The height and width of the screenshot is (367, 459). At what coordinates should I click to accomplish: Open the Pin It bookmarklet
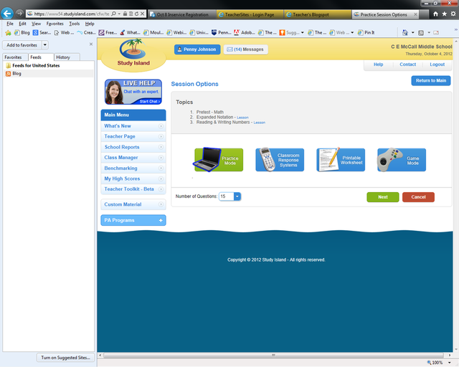[x=366, y=33]
